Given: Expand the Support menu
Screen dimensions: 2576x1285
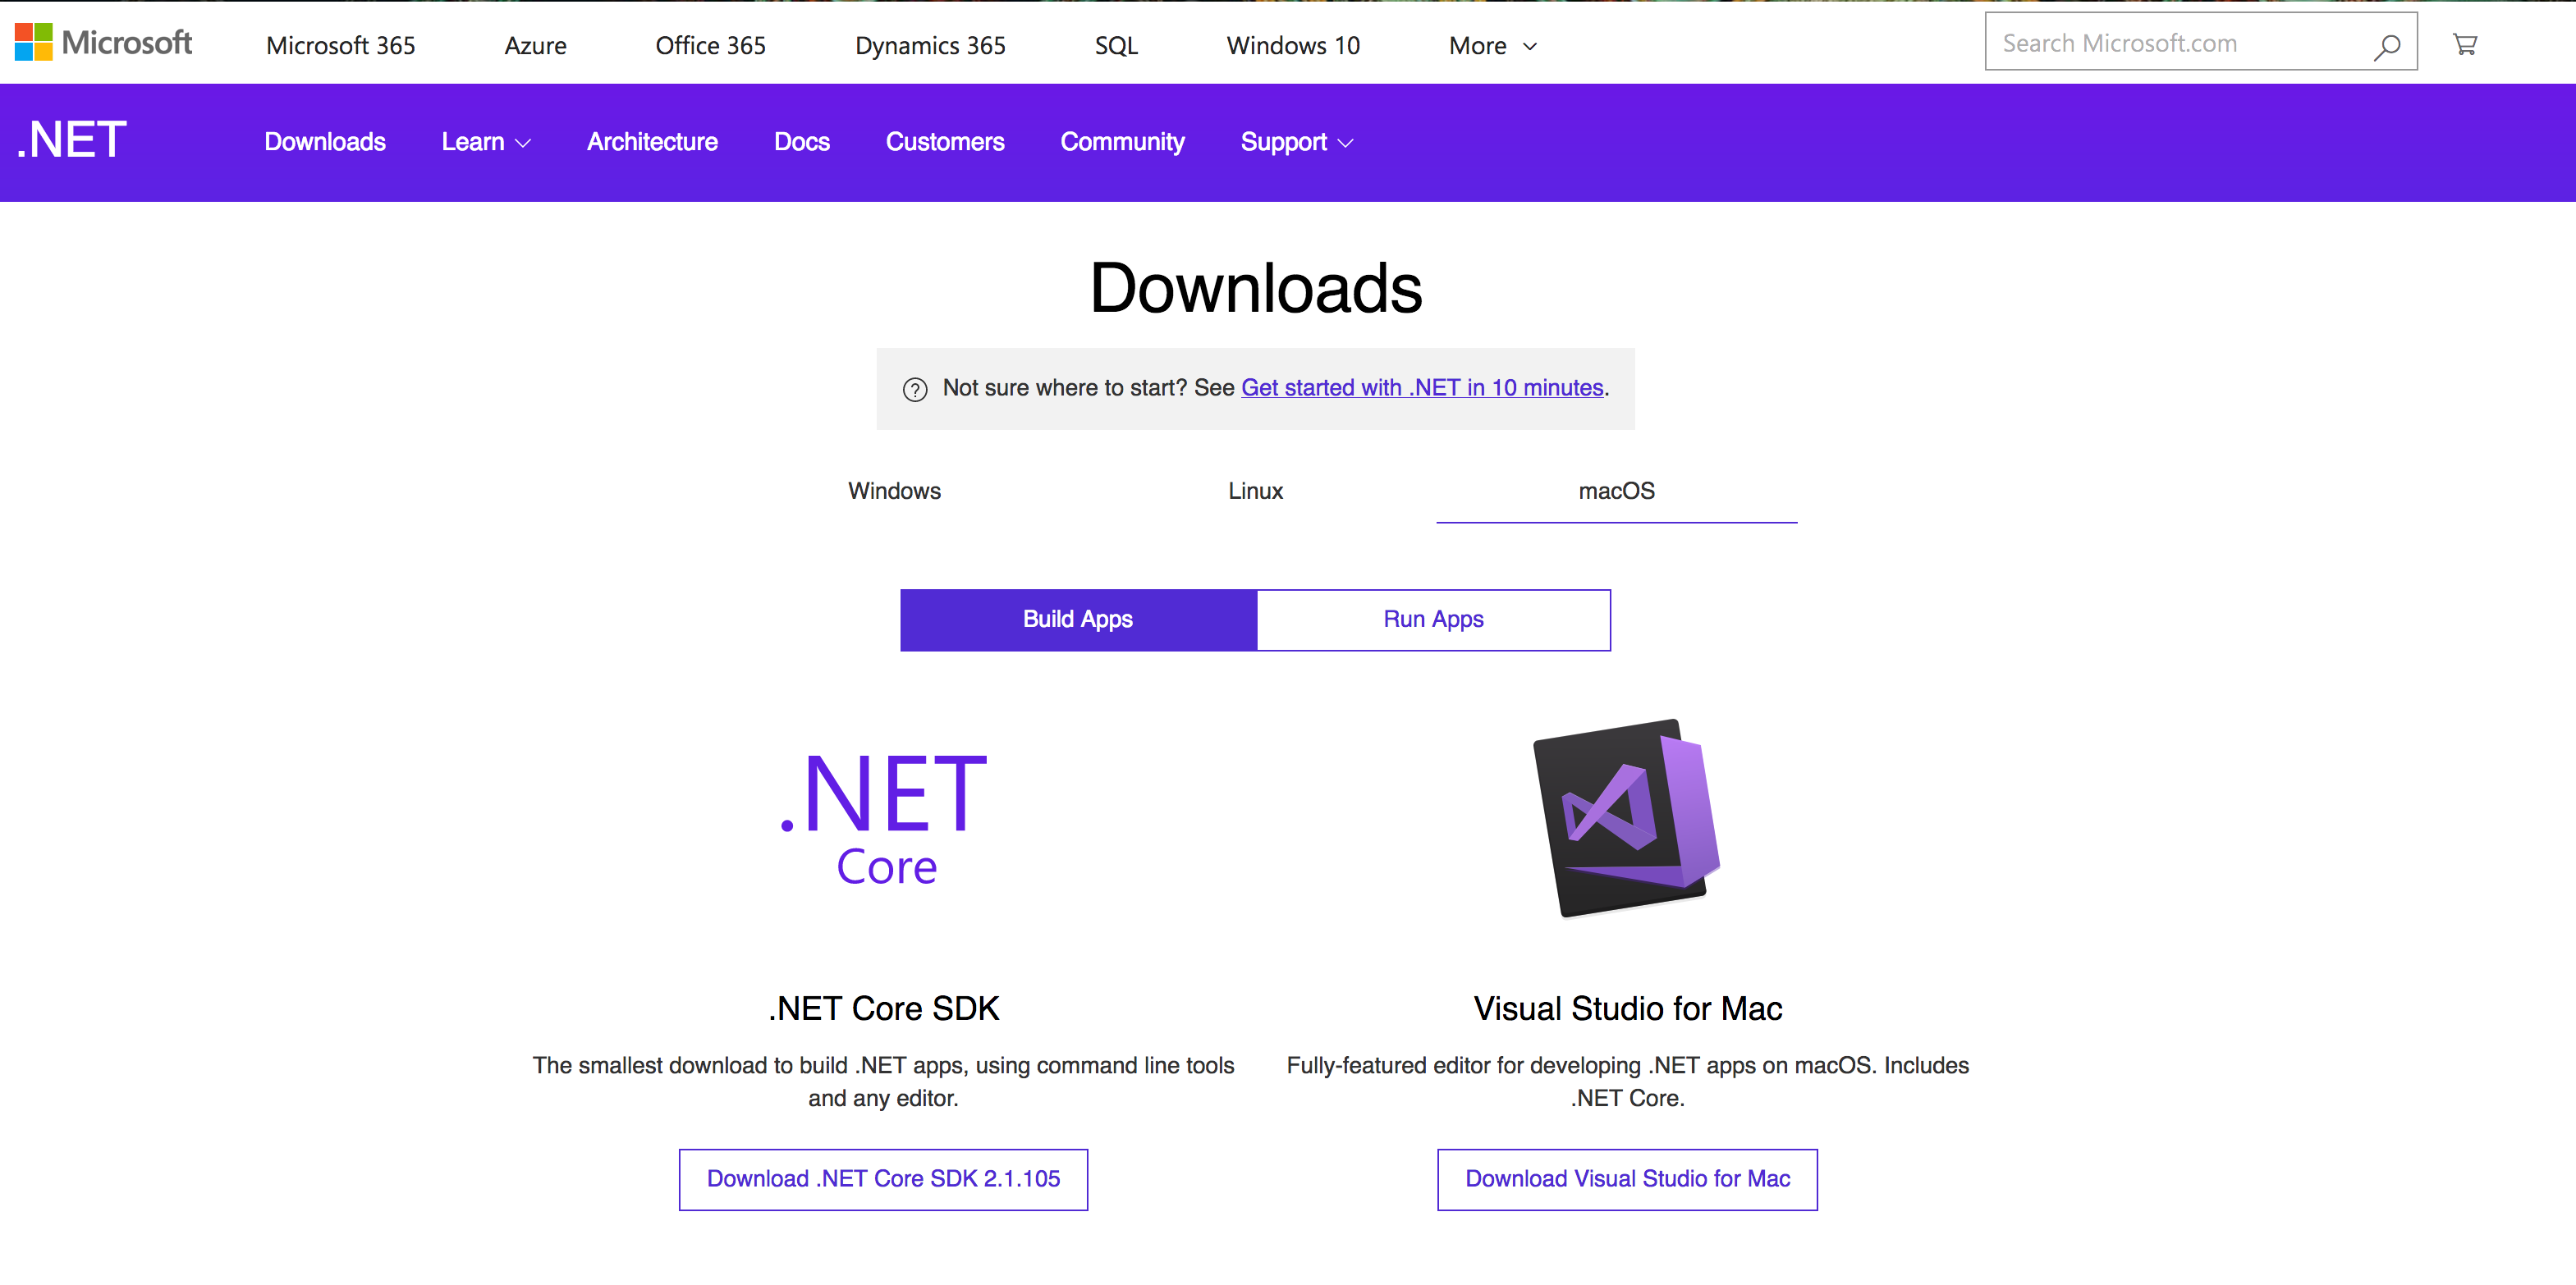Looking at the screenshot, I should click(1297, 142).
